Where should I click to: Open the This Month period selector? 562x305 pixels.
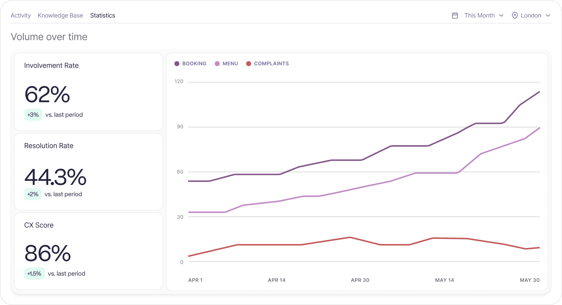(479, 15)
